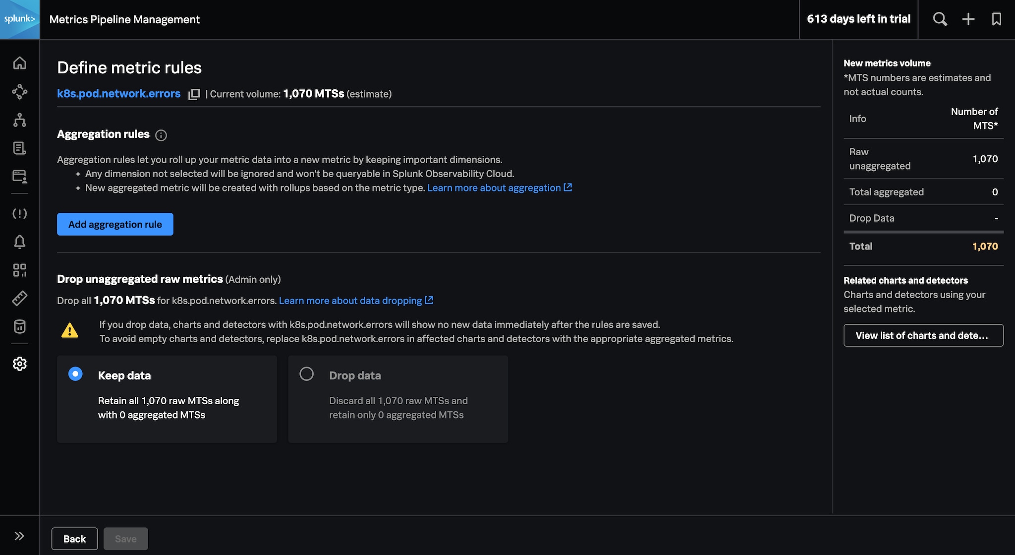Select the Infrastructure monitoring icon
Screen dimensions: 1015x555
coord(19,121)
